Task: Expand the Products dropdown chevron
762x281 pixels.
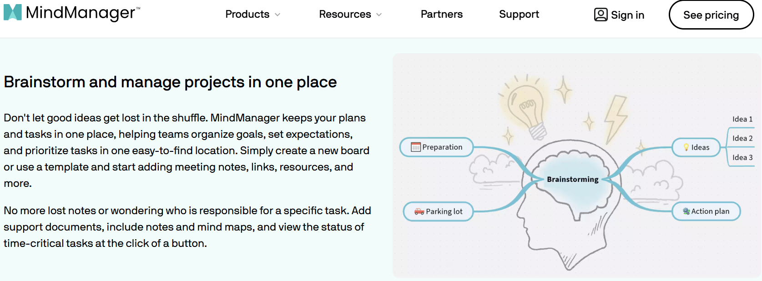Action: (x=278, y=15)
